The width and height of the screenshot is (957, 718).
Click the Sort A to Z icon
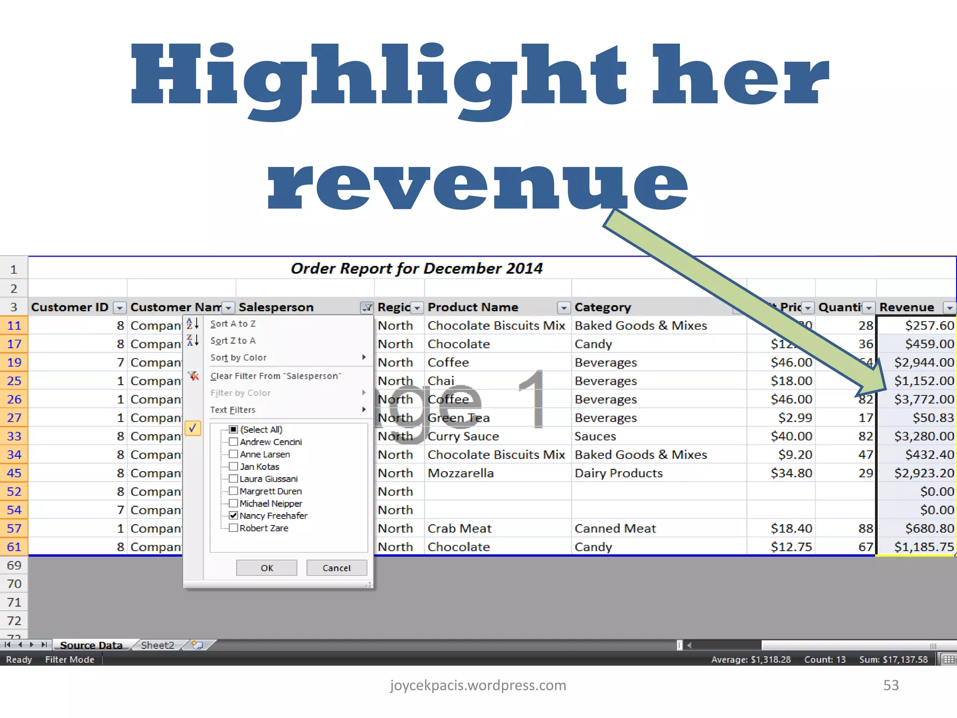tap(193, 323)
